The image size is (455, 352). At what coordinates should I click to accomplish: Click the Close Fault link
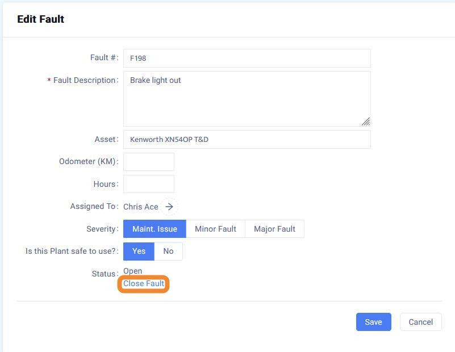click(144, 283)
